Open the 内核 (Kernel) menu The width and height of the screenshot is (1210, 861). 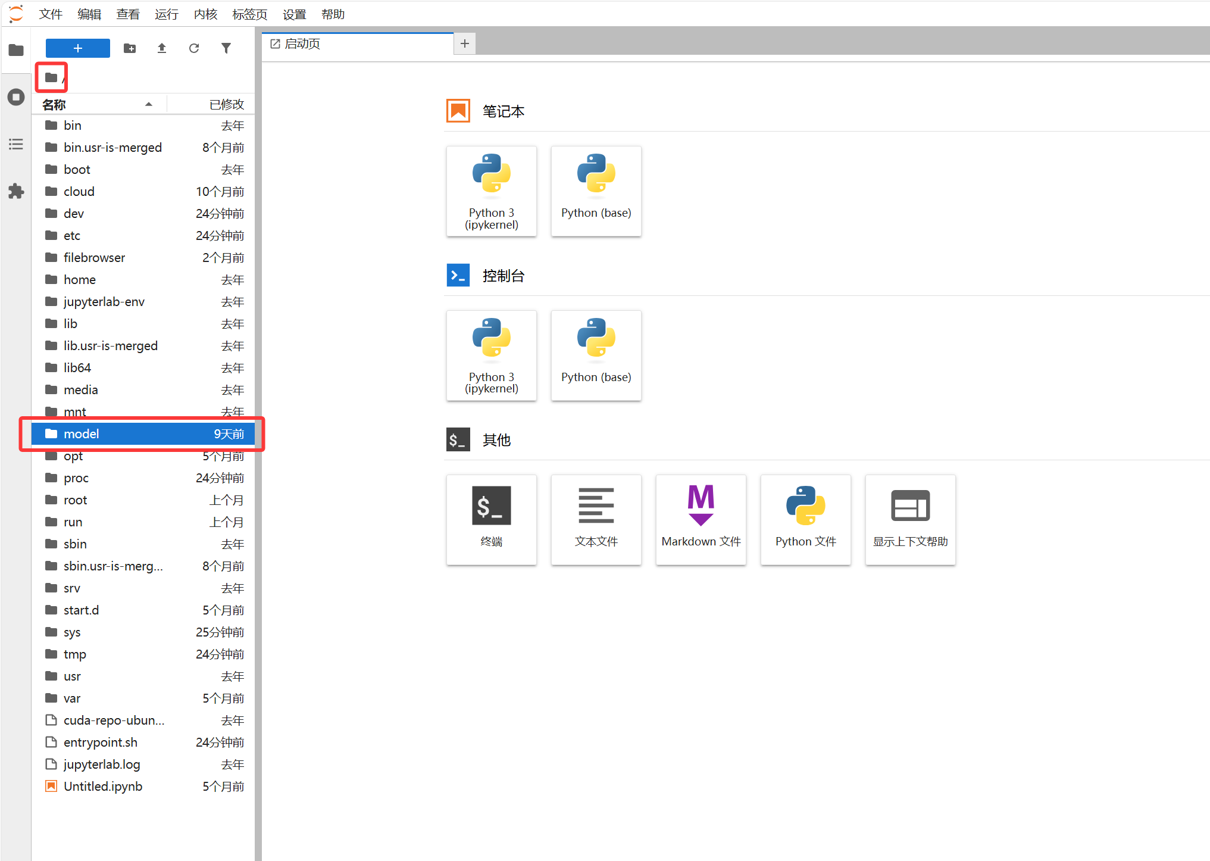tap(205, 14)
